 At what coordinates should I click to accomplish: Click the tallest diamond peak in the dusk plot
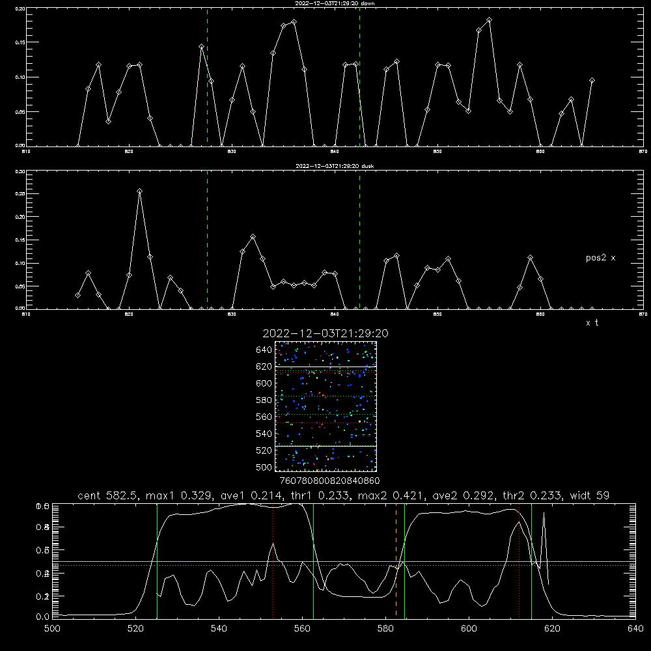coord(139,191)
